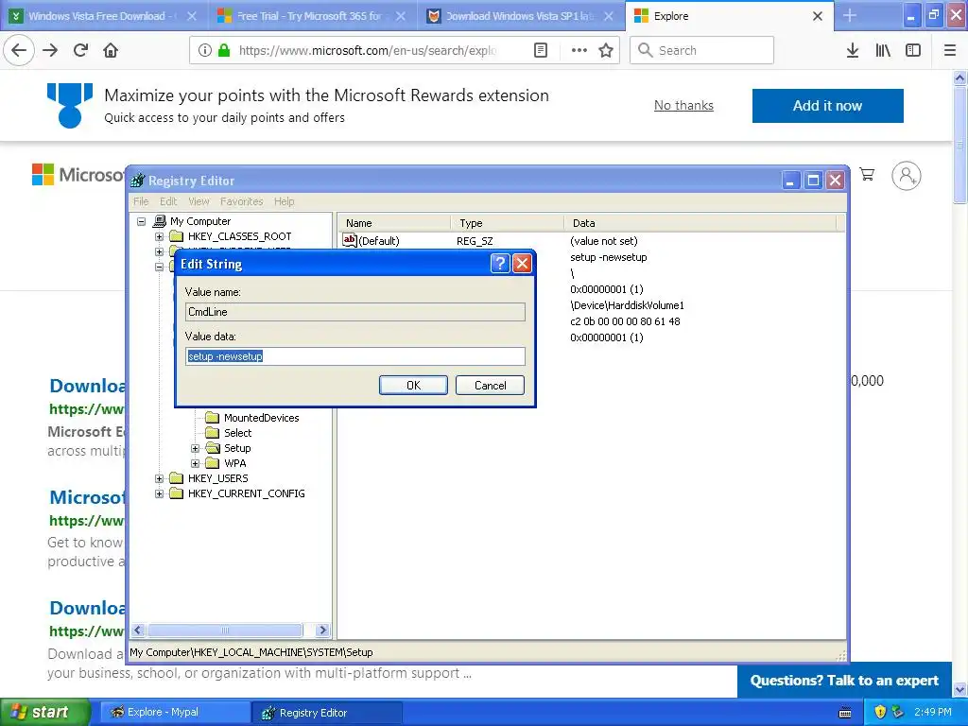Go forward with the browser forward arrow

(50, 50)
